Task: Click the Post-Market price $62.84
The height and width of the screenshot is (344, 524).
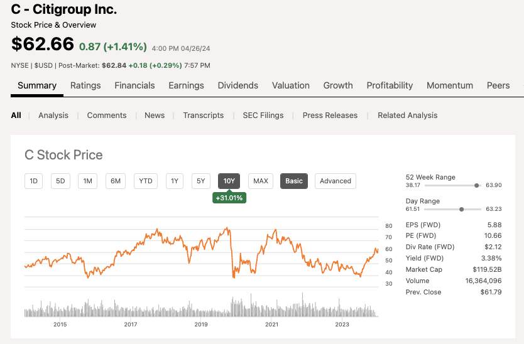Action: 114,65
